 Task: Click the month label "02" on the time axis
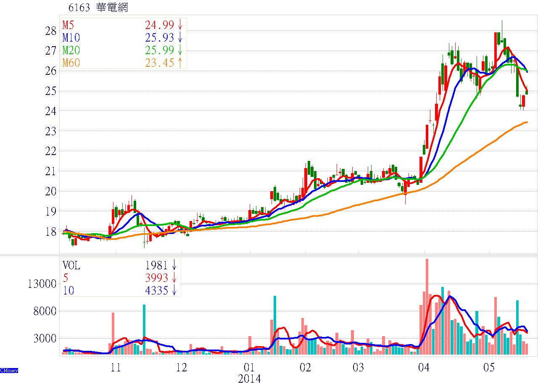tap(305, 368)
